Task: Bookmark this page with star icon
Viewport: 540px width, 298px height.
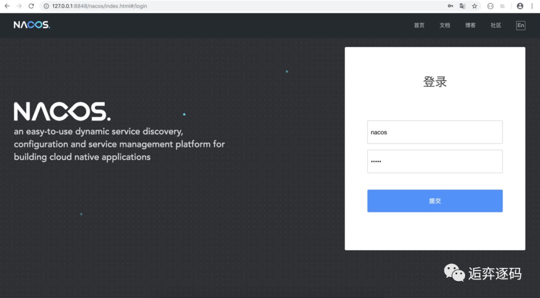Action: [474, 6]
